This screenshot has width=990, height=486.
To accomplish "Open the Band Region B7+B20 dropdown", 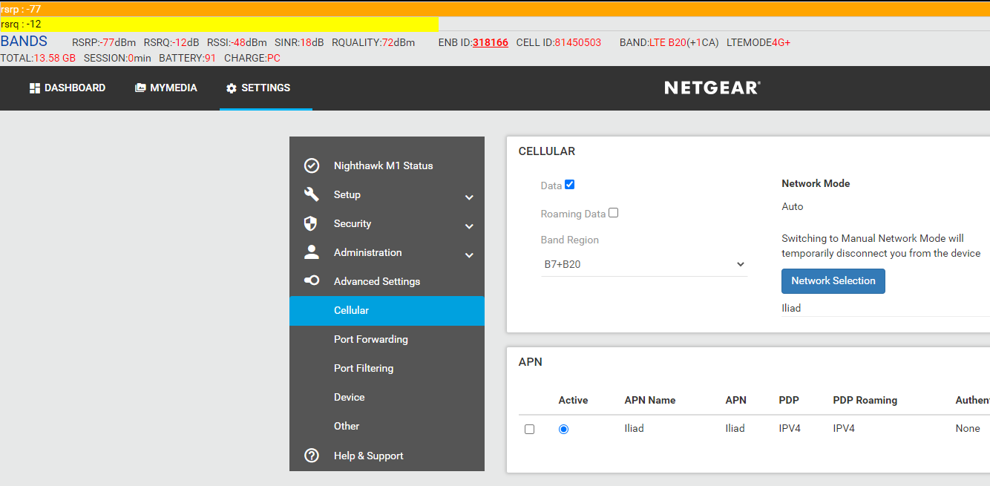I will click(x=644, y=264).
